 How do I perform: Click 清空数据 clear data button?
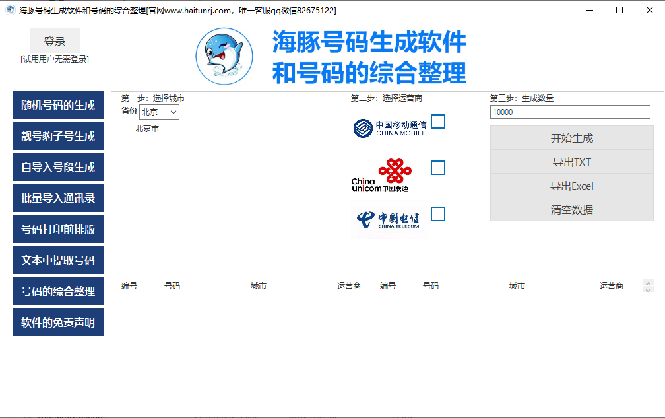(572, 209)
